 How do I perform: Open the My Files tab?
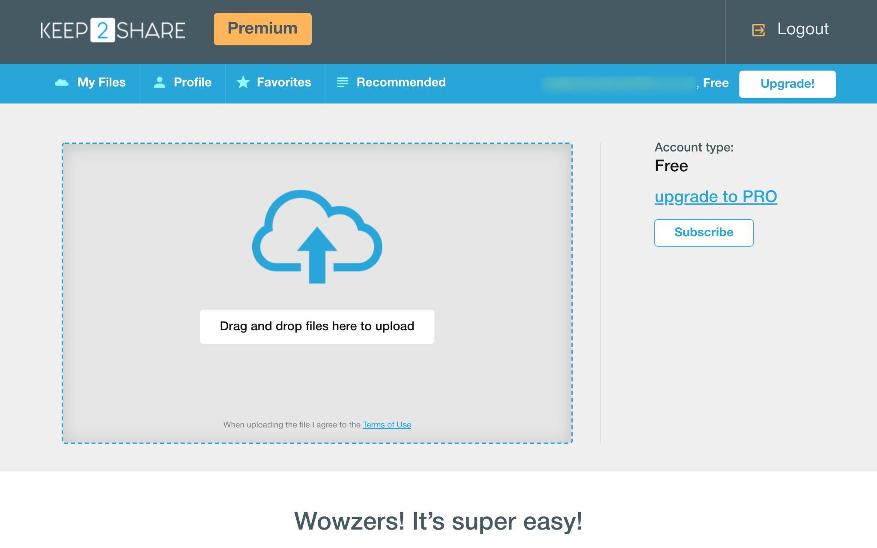click(x=101, y=82)
